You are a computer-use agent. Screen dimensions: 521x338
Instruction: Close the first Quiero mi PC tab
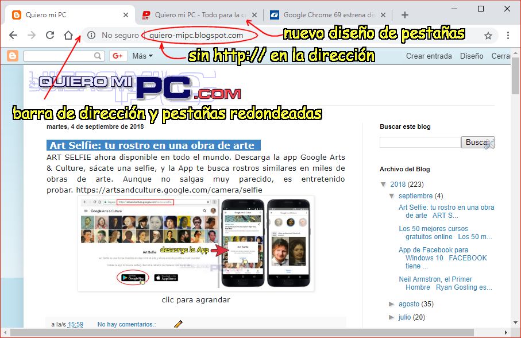(126, 15)
